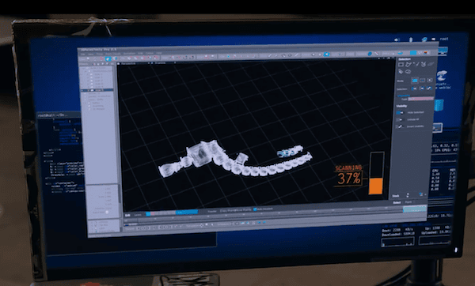Viewport: 475px width, 286px height.
Task: Click the Bluetooth icon in top panel
Action: [411, 40]
